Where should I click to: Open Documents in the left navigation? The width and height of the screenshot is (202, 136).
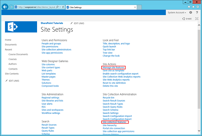pyautogui.click(x=11, y=45)
